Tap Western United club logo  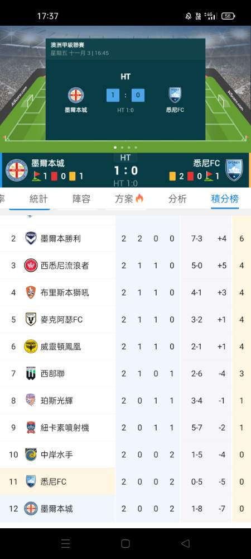(x=31, y=373)
